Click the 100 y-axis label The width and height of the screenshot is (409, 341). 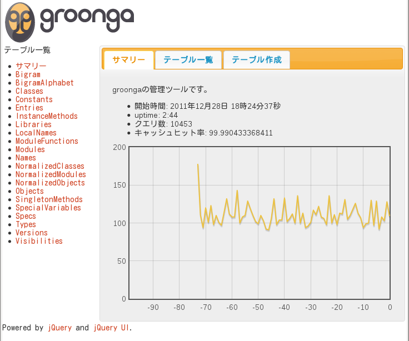119,223
